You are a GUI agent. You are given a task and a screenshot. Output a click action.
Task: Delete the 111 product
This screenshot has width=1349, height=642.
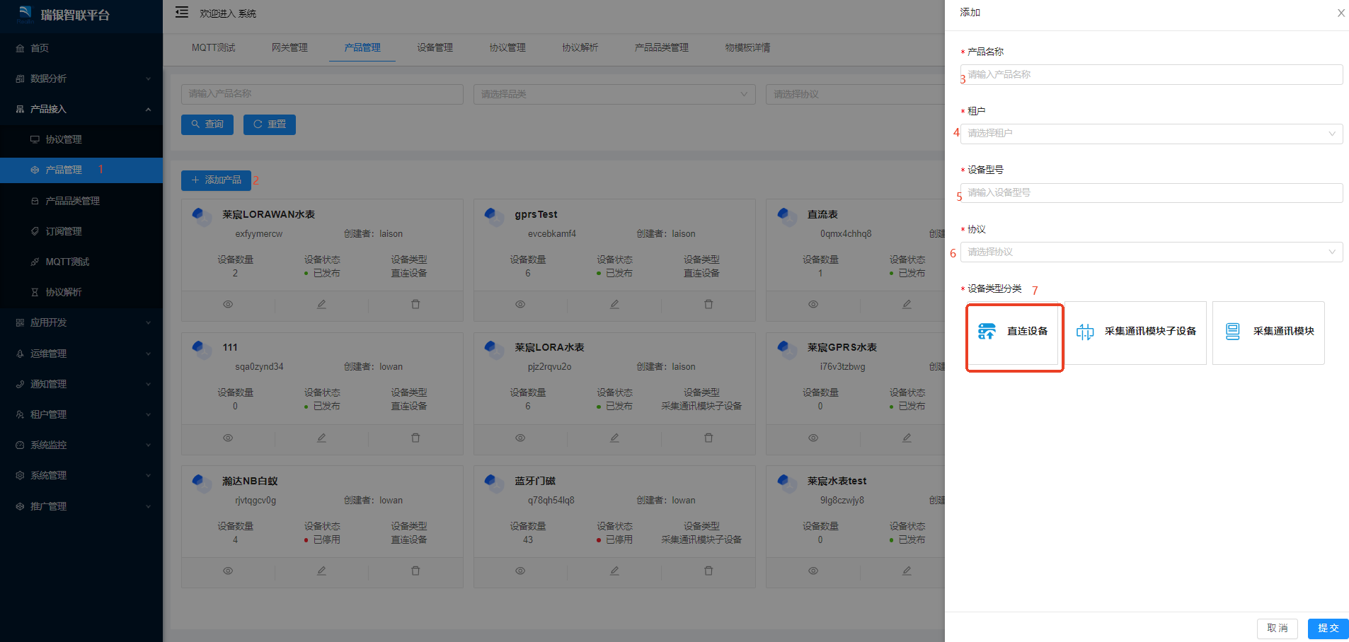tap(415, 438)
